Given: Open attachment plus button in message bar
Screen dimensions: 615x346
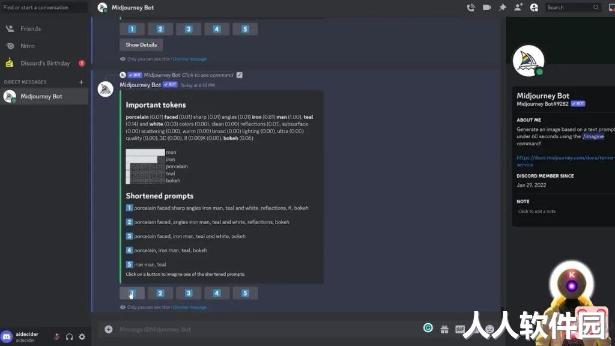Looking at the screenshot, I should (109, 329).
